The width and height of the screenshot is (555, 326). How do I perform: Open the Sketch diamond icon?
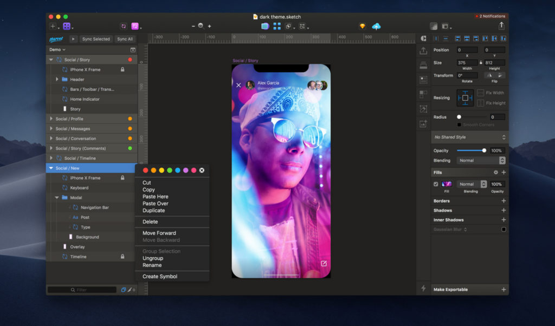click(x=362, y=26)
